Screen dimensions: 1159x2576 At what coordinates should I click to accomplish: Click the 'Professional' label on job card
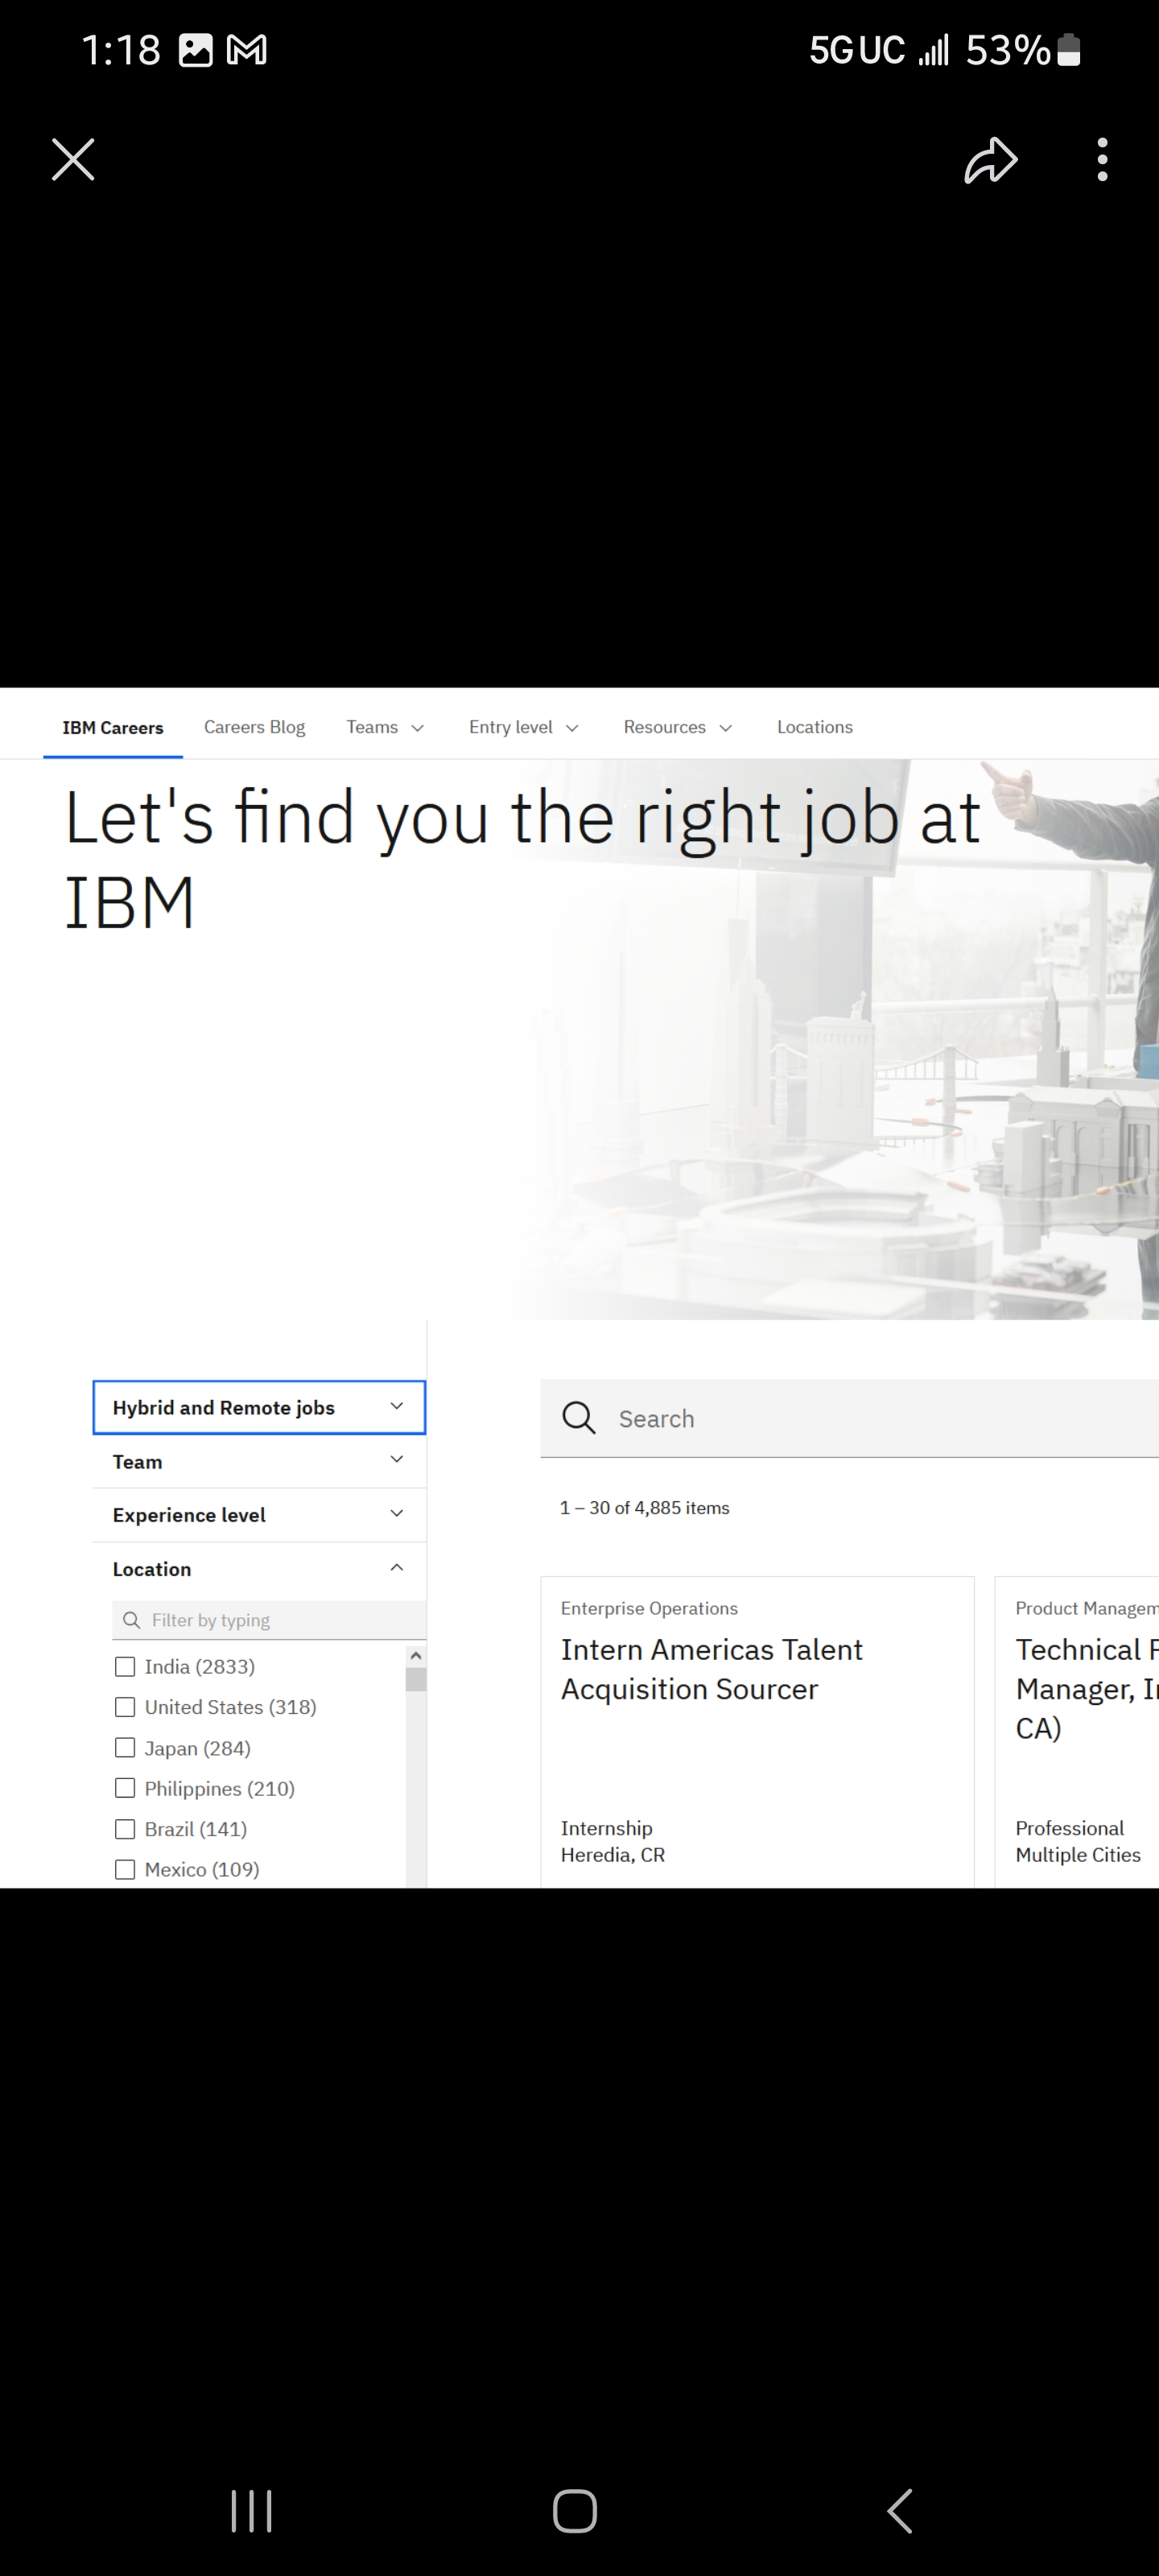1070,1828
